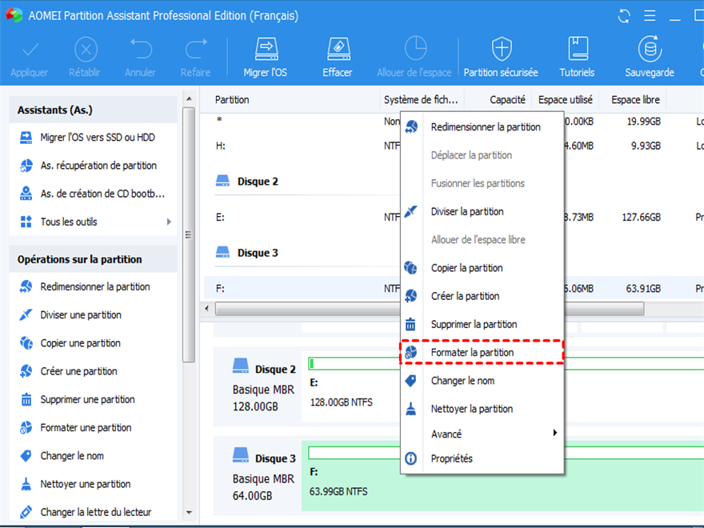Click the refresh icon in title bar
Image resolution: width=704 pixels, height=528 pixels.
[624, 16]
